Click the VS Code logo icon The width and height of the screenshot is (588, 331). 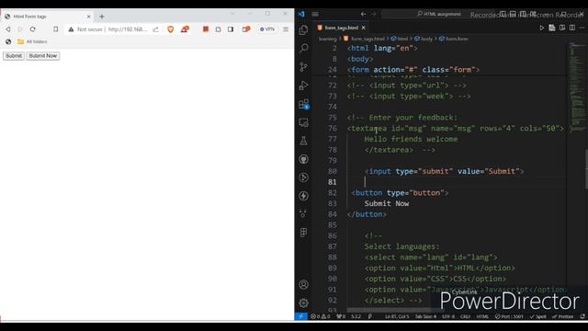tap(301, 15)
